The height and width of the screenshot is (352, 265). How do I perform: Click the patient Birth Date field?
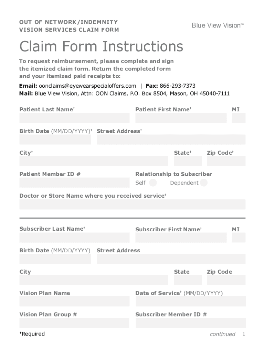55,140
